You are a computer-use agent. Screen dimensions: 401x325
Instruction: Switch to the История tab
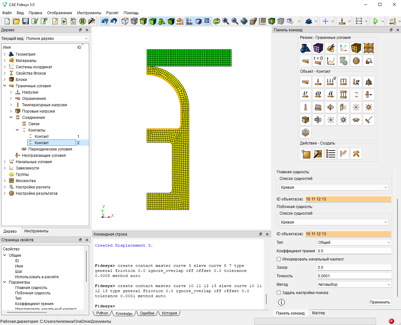170,313
